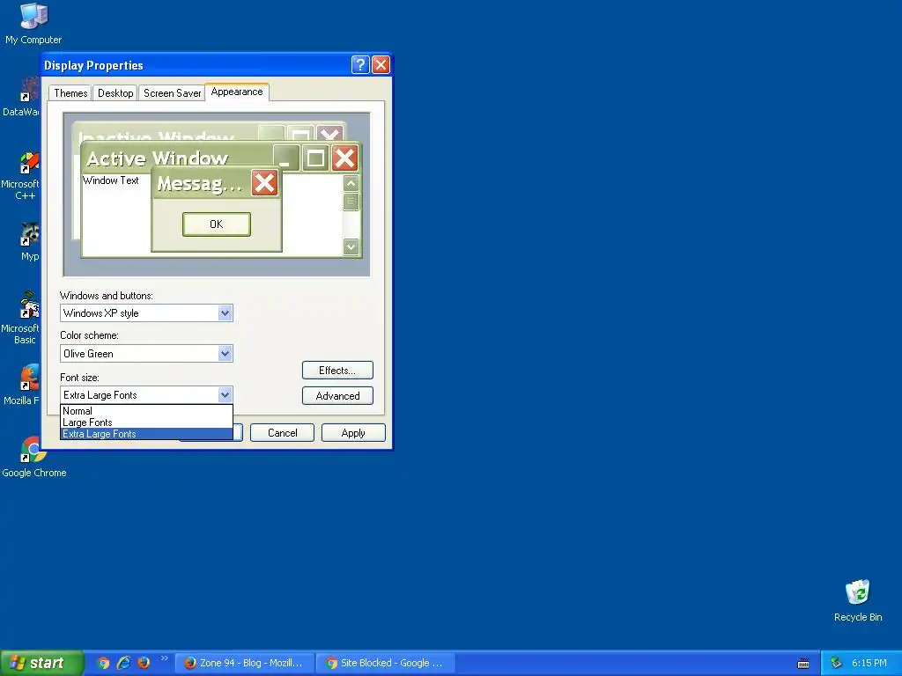Click the Effects... button
The image size is (902, 676).
point(337,371)
